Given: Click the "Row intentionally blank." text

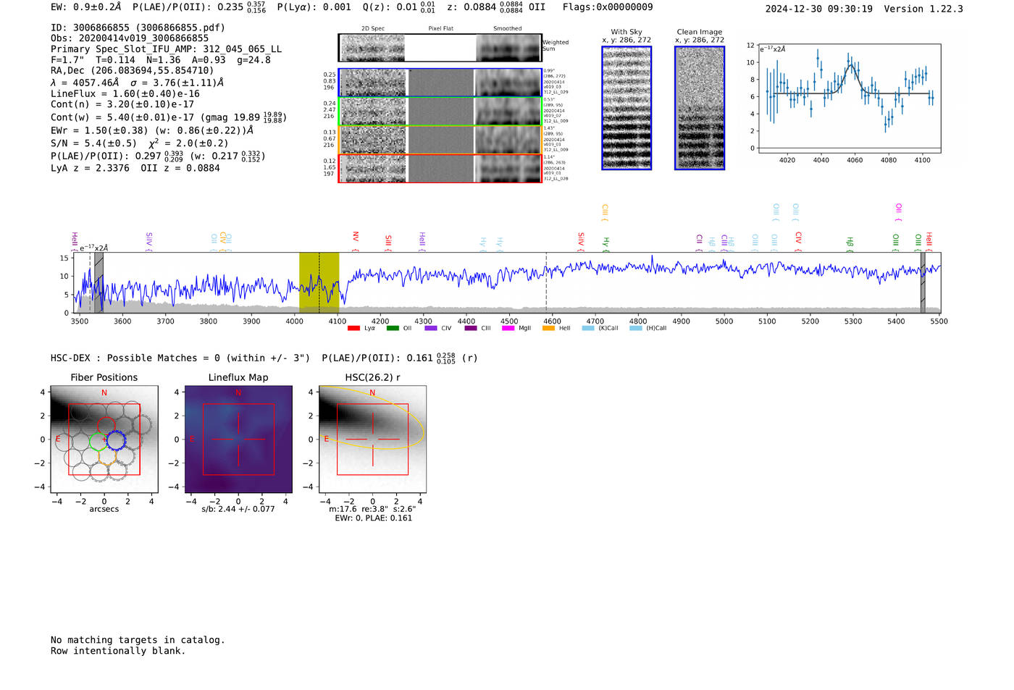Looking at the screenshot, I should (x=118, y=651).
